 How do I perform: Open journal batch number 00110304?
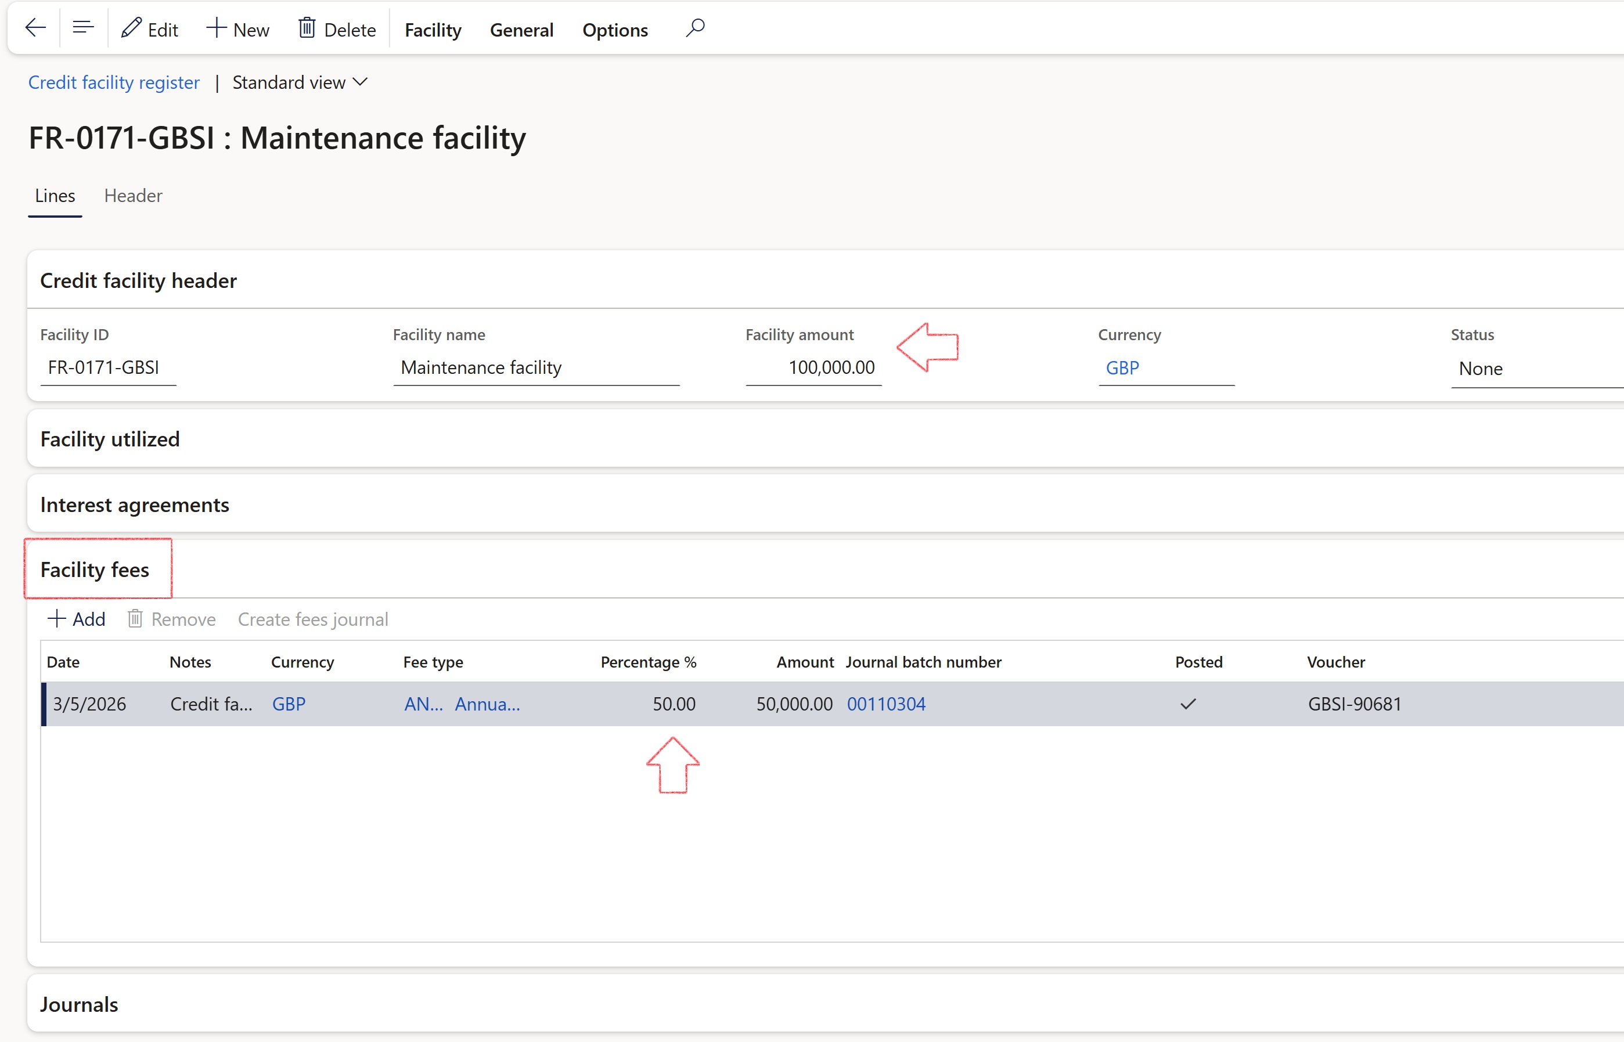pyautogui.click(x=886, y=704)
